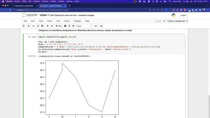Reload the page
The image size is (210, 118).
[x=10, y=10]
